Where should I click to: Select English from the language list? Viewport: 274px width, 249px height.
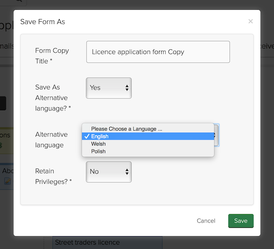pos(100,136)
